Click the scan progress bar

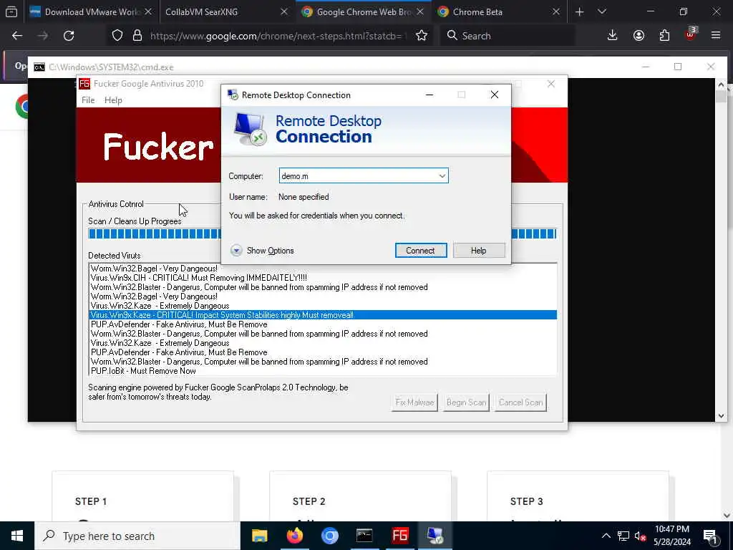pyautogui.click(x=322, y=234)
